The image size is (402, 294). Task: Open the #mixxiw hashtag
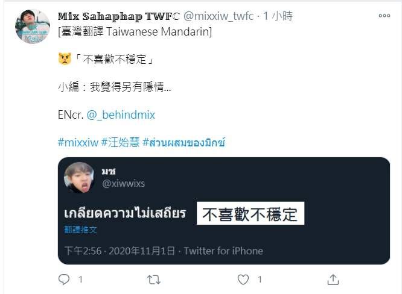[x=78, y=142]
